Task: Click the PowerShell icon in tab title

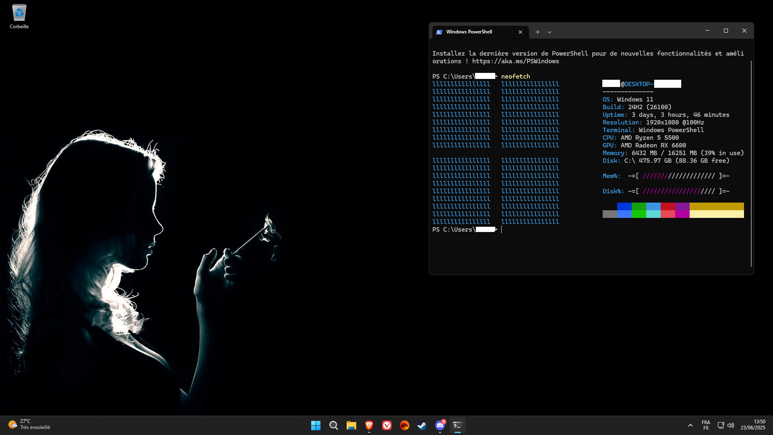Action: click(x=439, y=32)
